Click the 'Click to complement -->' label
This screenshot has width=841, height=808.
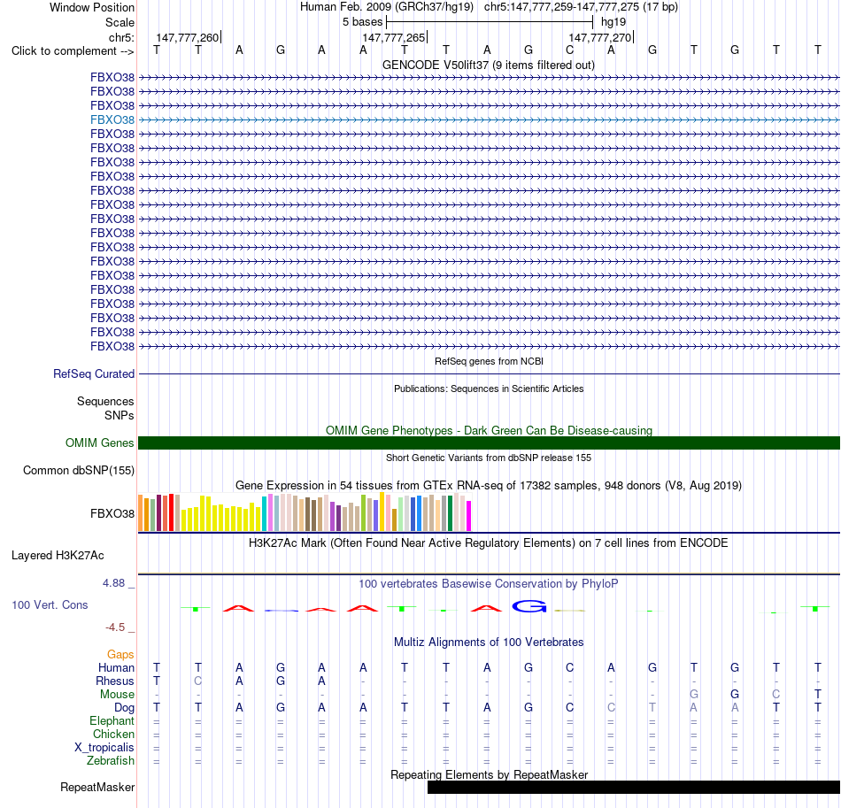(x=73, y=51)
